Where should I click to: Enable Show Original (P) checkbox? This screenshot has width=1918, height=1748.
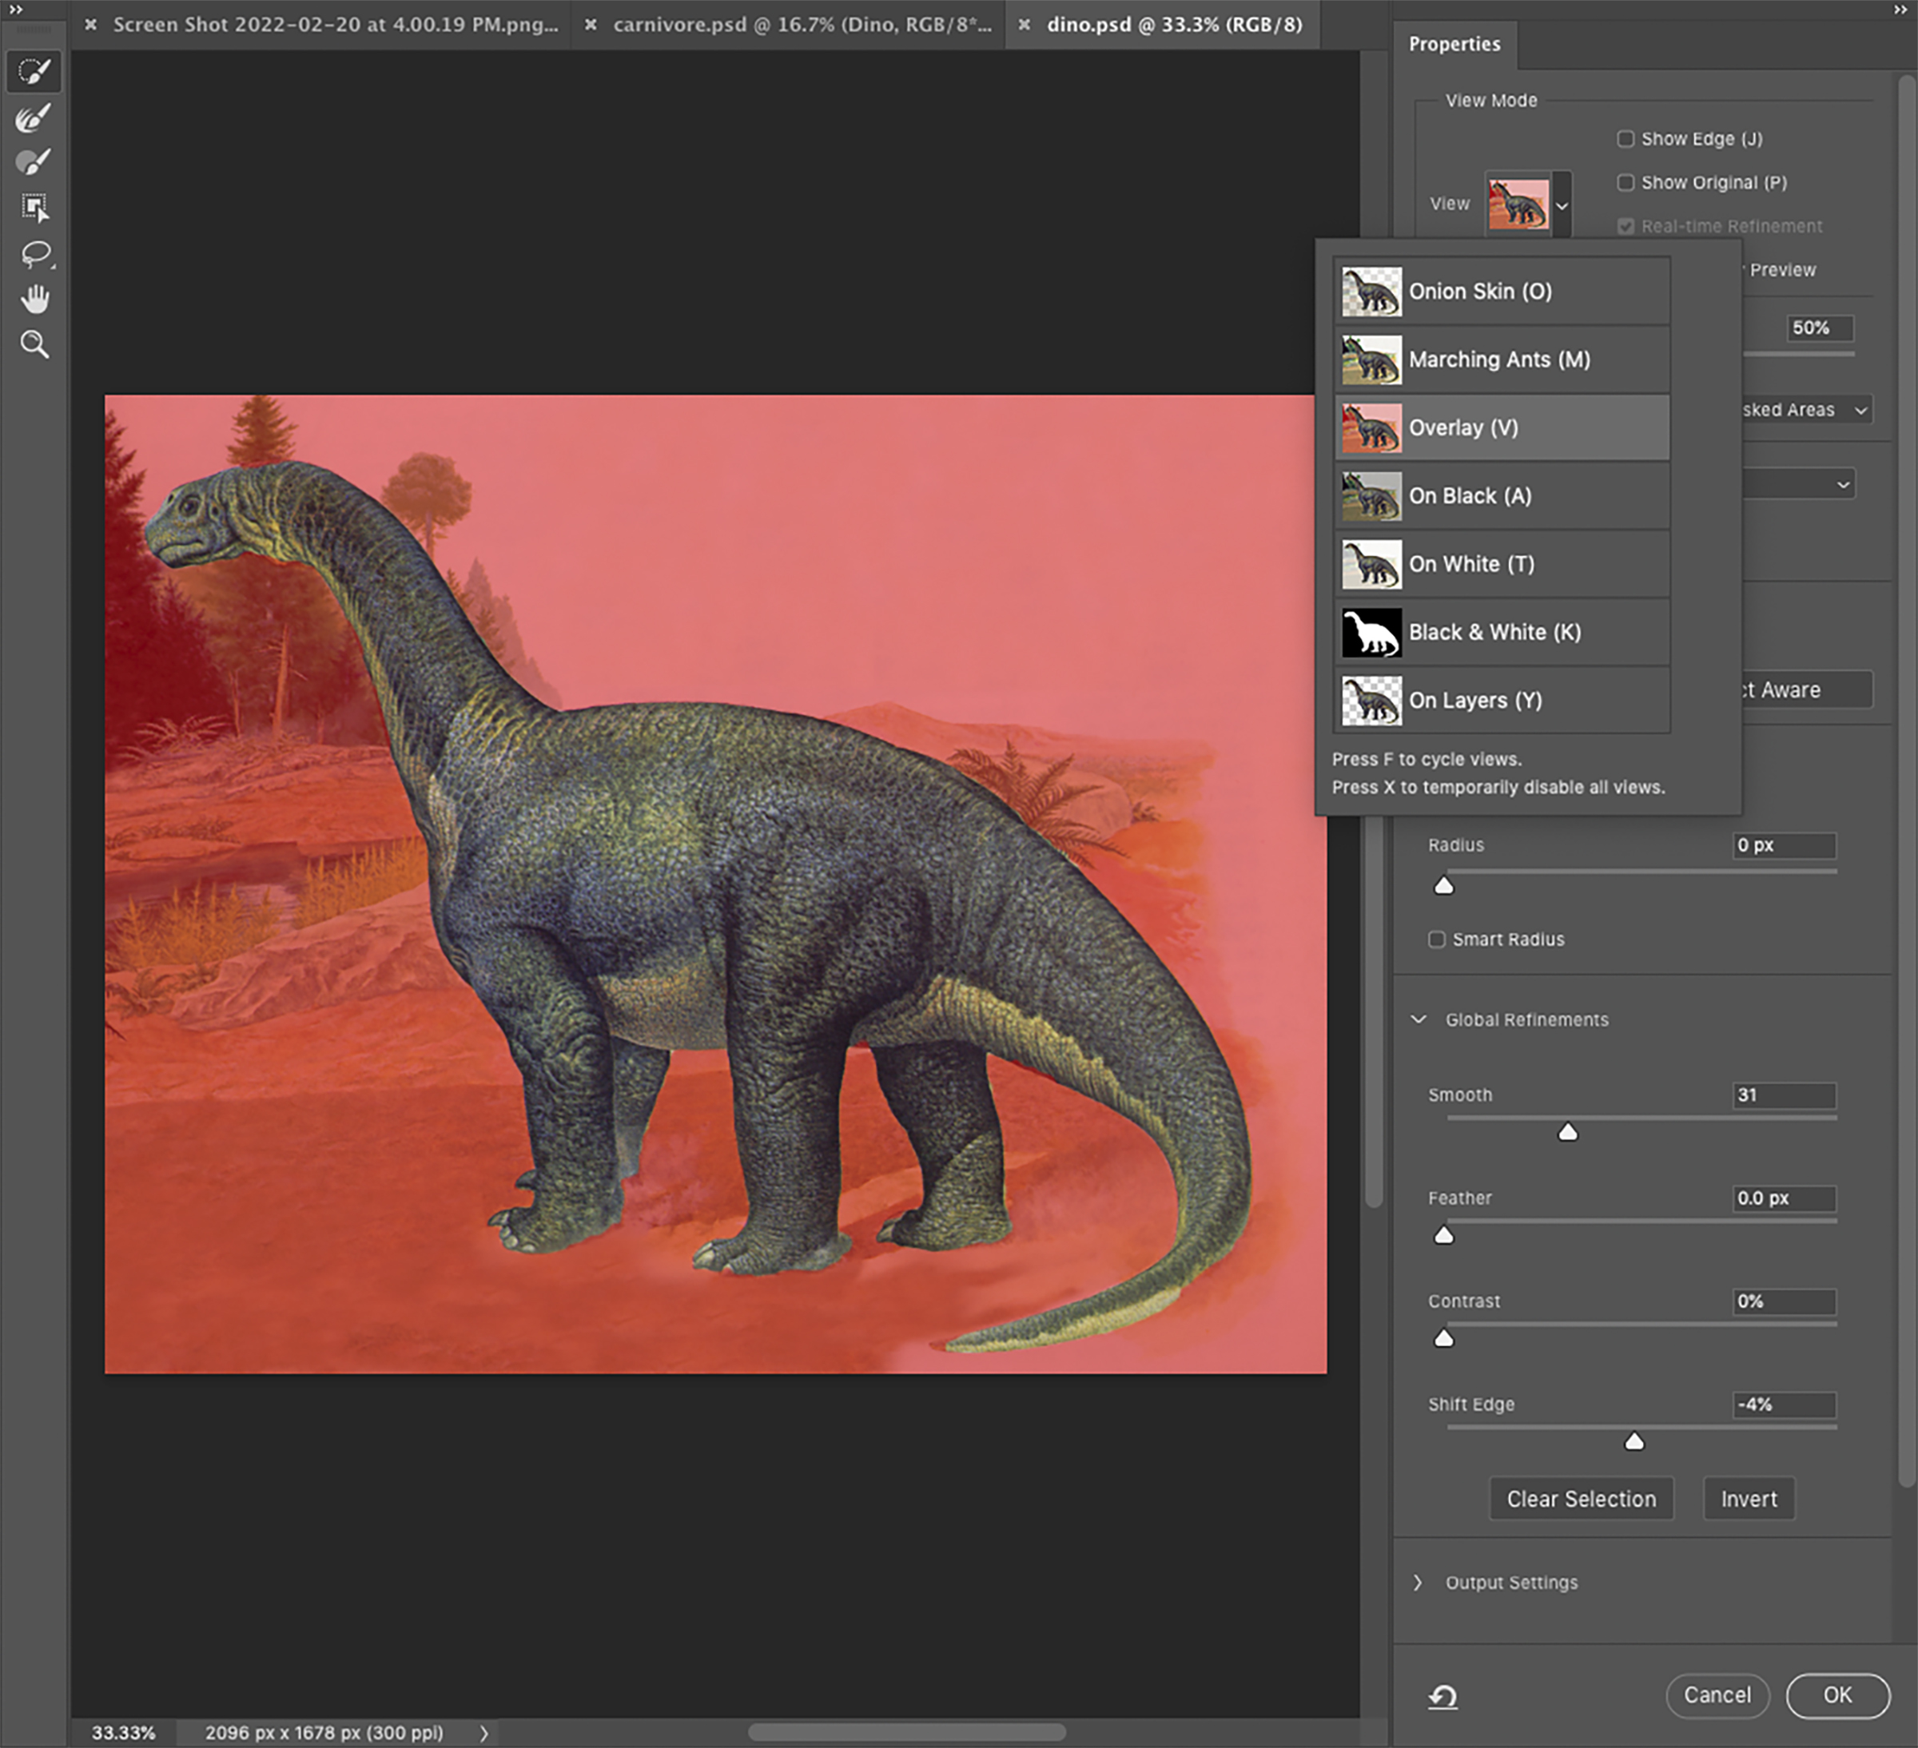click(1626, 183)
